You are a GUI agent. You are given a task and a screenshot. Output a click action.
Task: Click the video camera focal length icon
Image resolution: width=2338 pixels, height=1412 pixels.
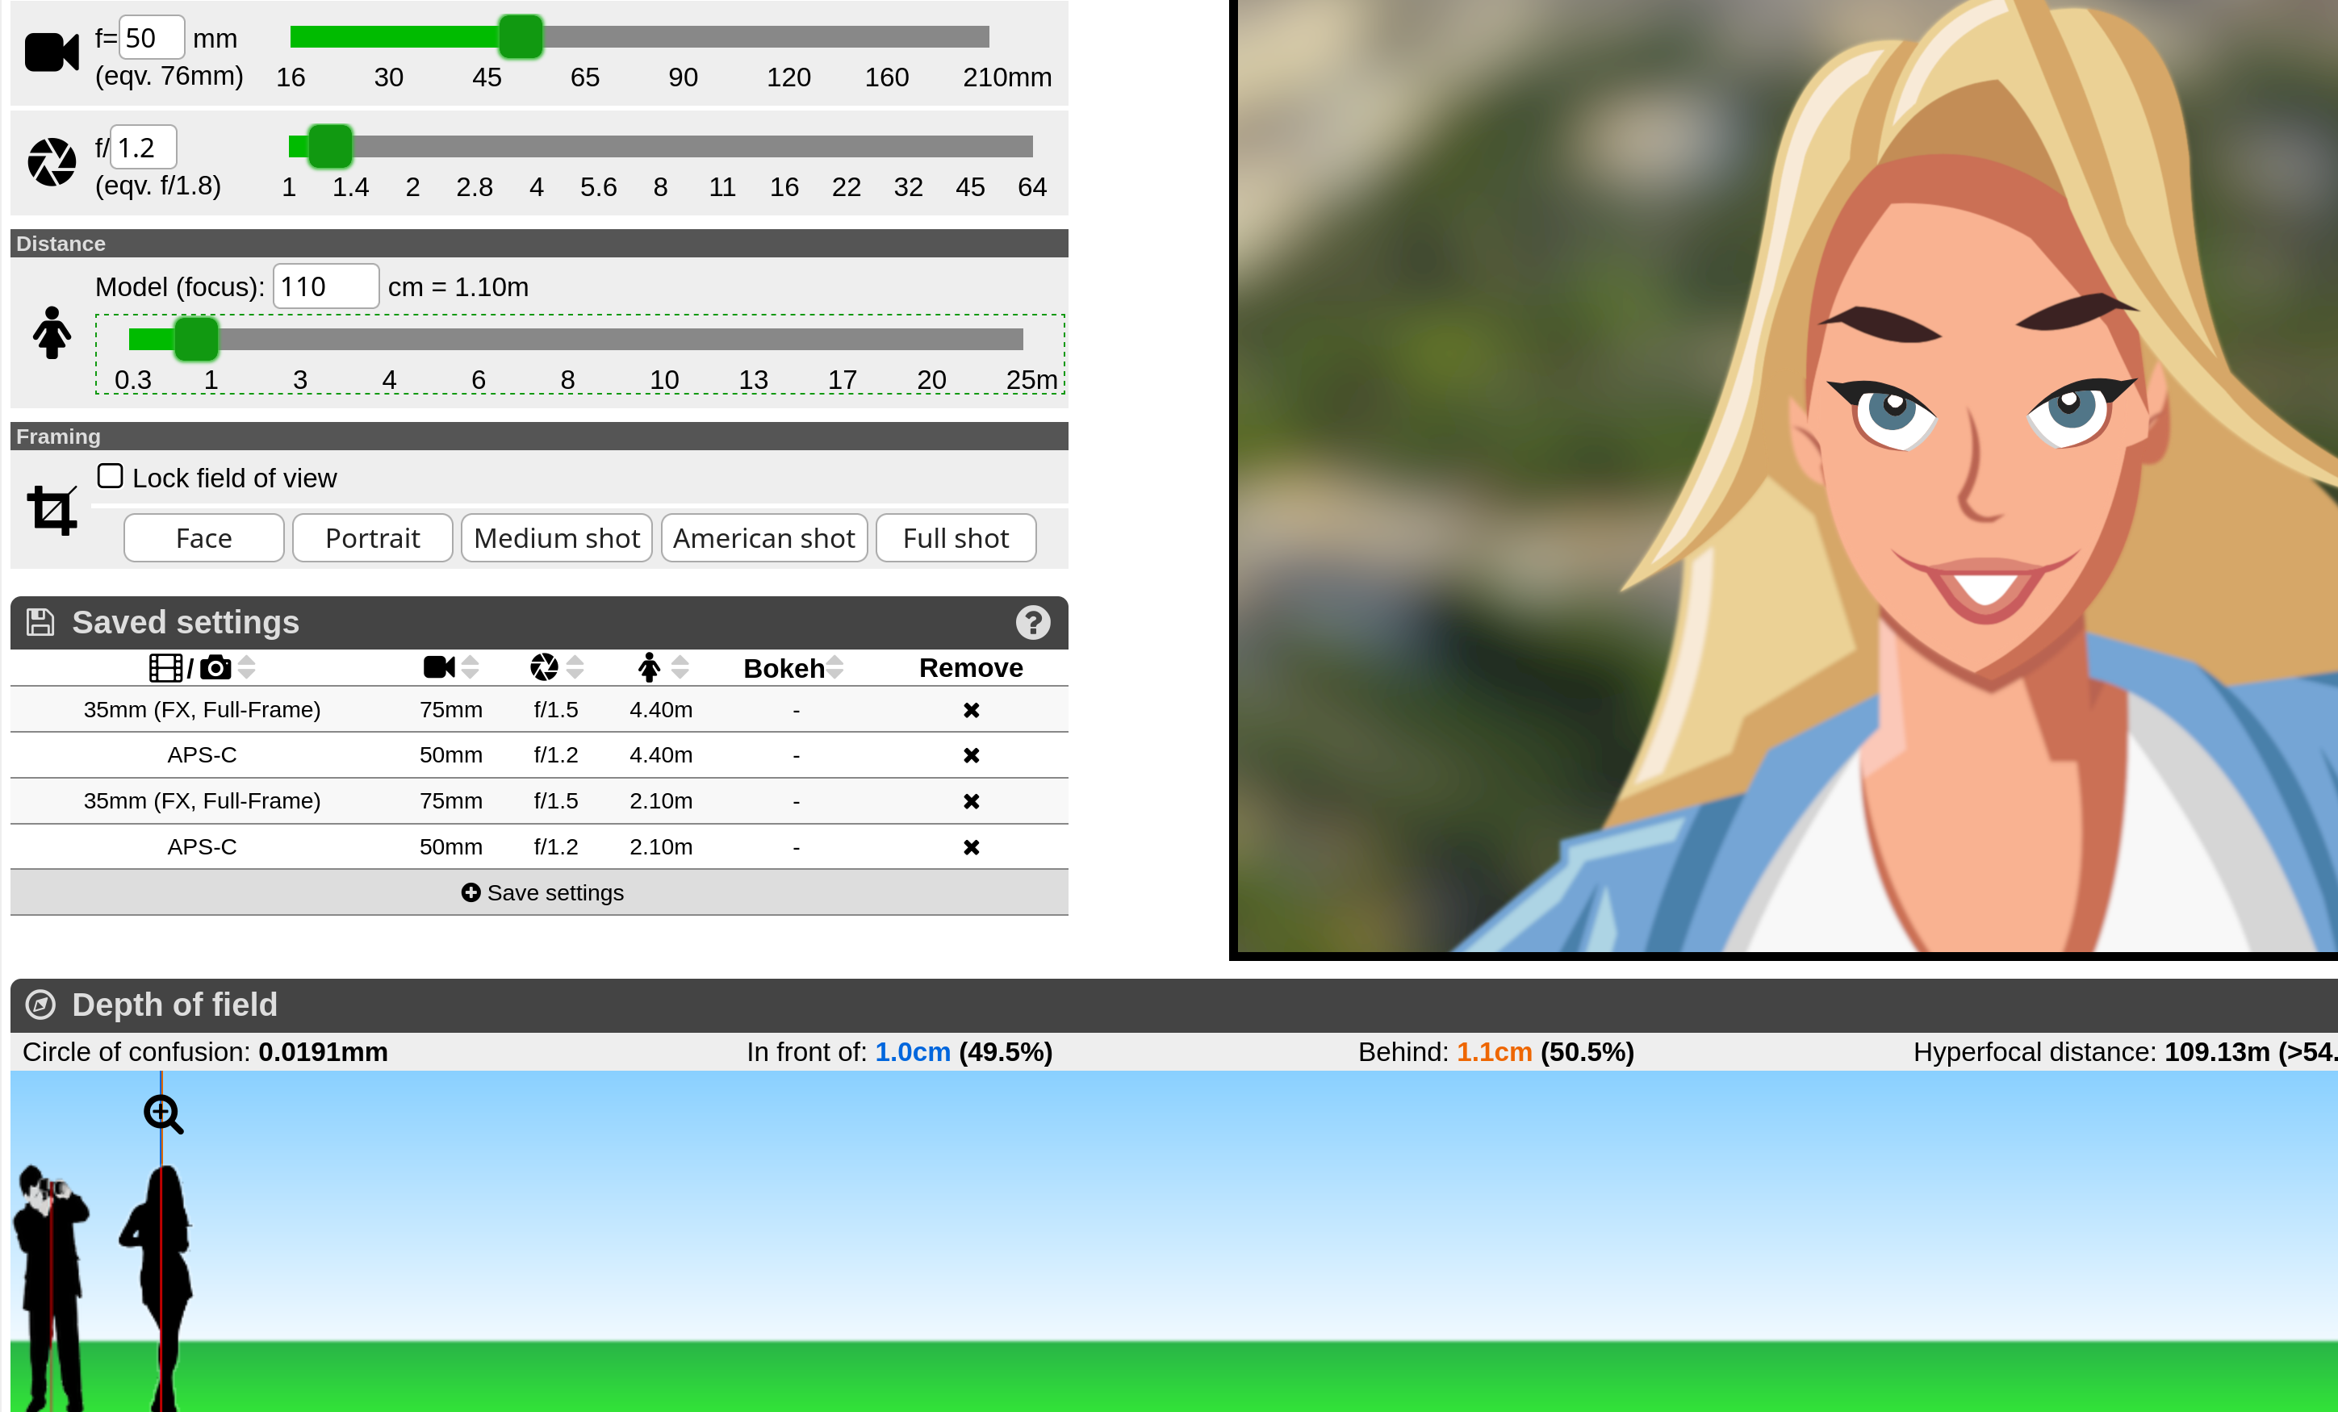click(51, 52)
